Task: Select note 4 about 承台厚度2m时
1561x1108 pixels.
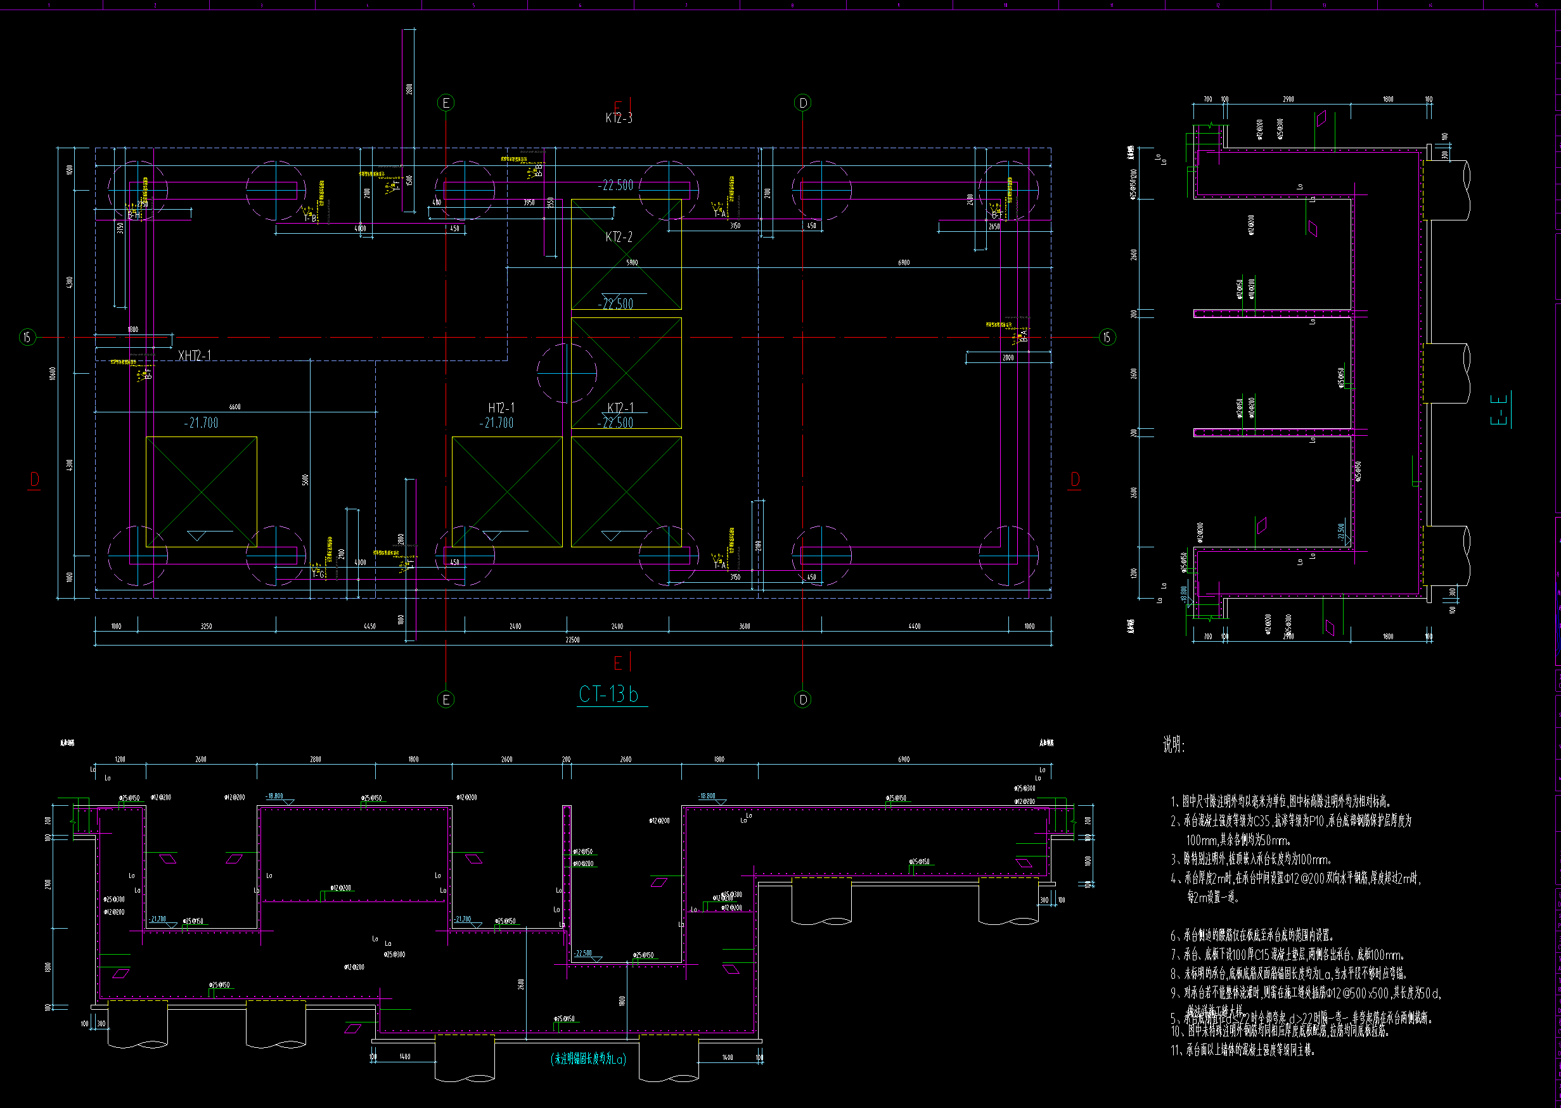Action: 1295,878
